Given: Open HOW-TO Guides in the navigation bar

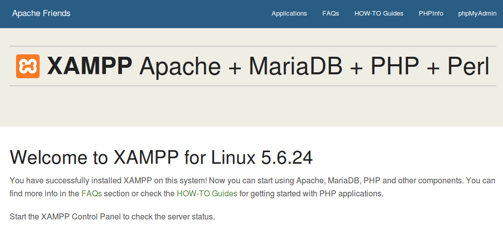Looking at the screenshot, I should pyautogui.click(x=379, y=14).
